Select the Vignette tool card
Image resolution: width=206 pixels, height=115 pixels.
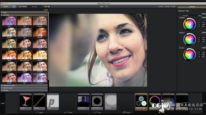(x=111, y=102)
